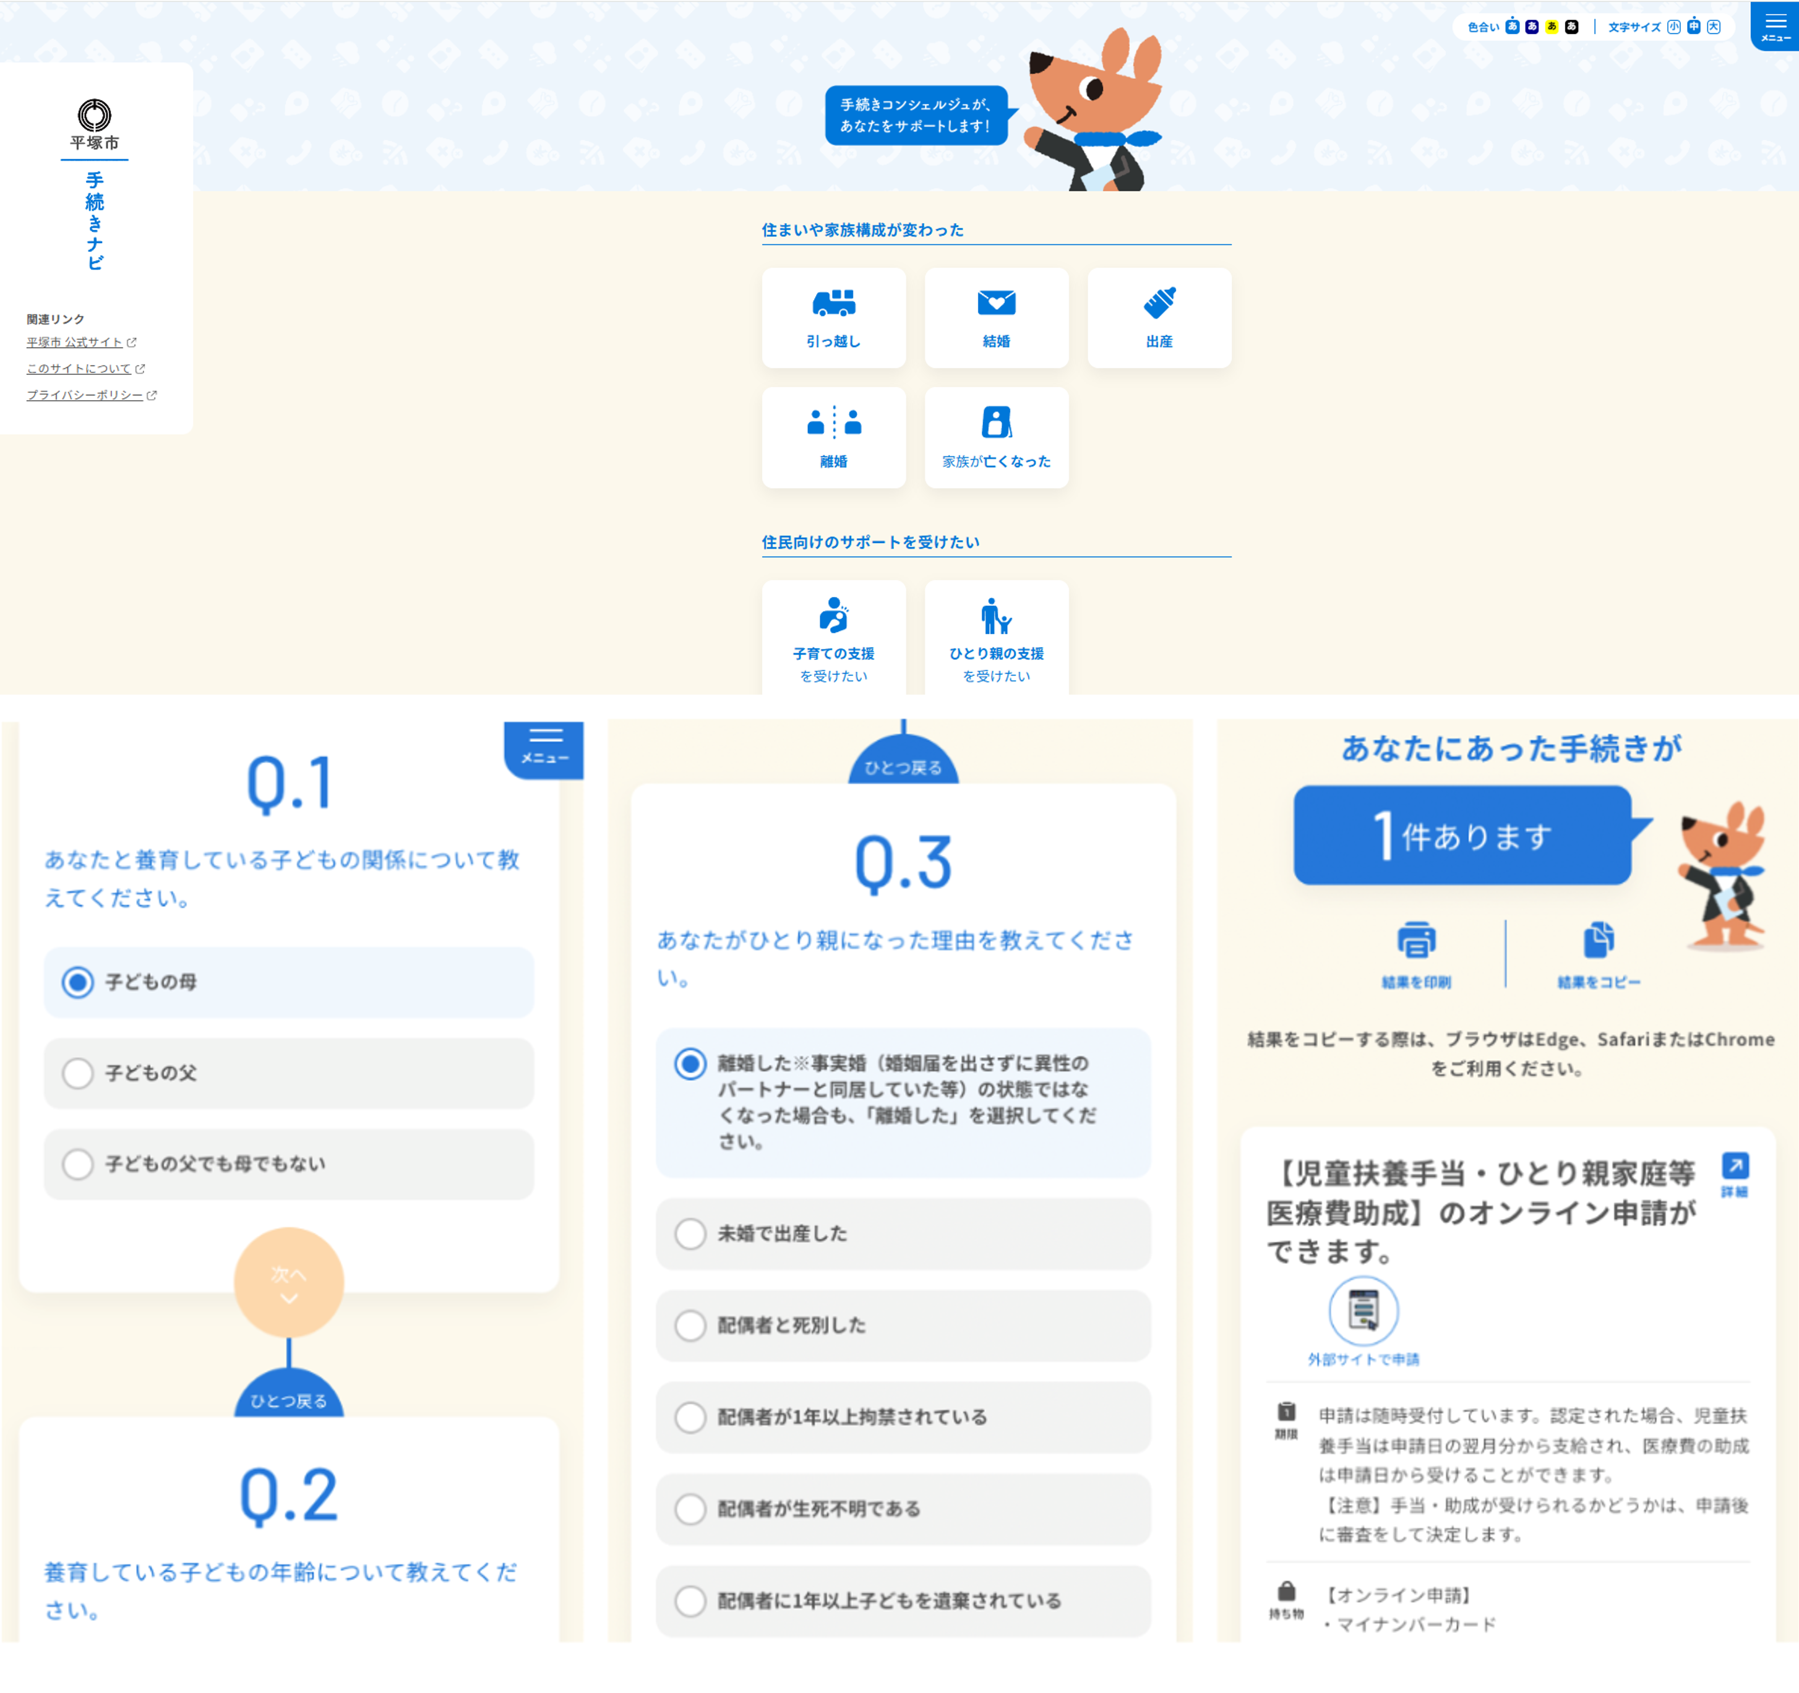Select the 未婚で出産した radio option
Viewport: 1799px width, 1693px height.
point(690,1234)
